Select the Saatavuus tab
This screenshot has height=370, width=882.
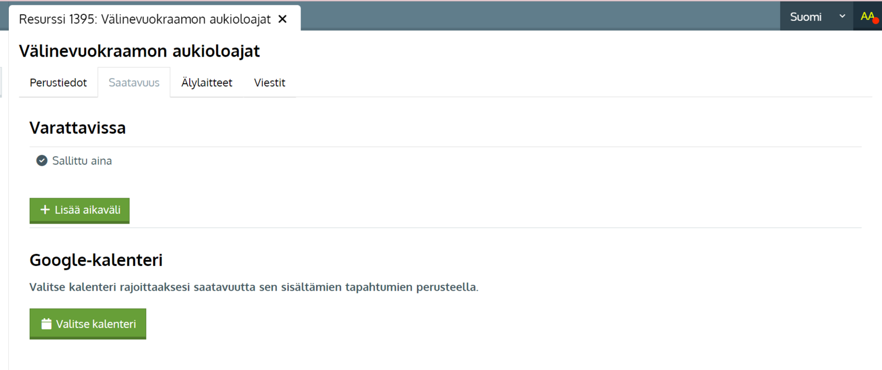[x=134, y=83]
